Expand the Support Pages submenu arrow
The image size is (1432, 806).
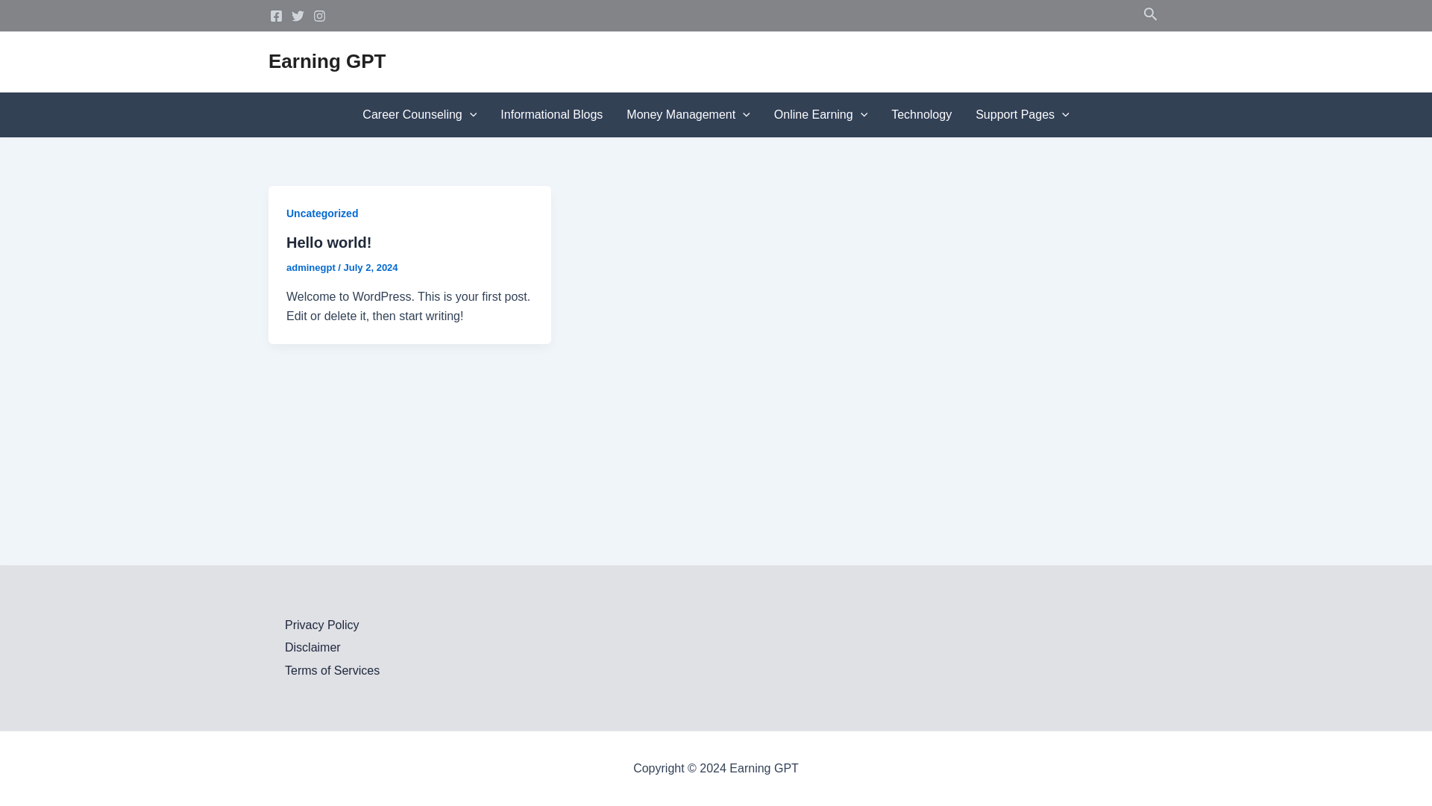coord(1065,115)
